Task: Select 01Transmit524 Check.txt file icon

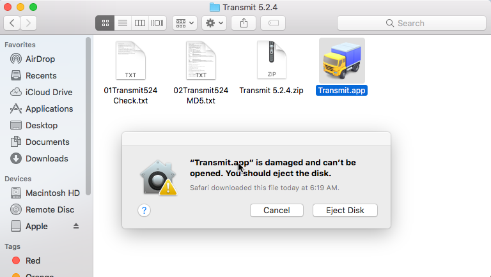Action: pyautogui.click(x=130, y=61)
